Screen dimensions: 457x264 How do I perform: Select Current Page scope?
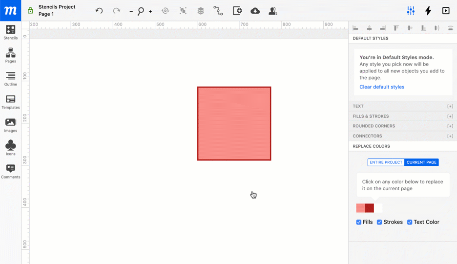pyautogui.click(x=421, y=162)
